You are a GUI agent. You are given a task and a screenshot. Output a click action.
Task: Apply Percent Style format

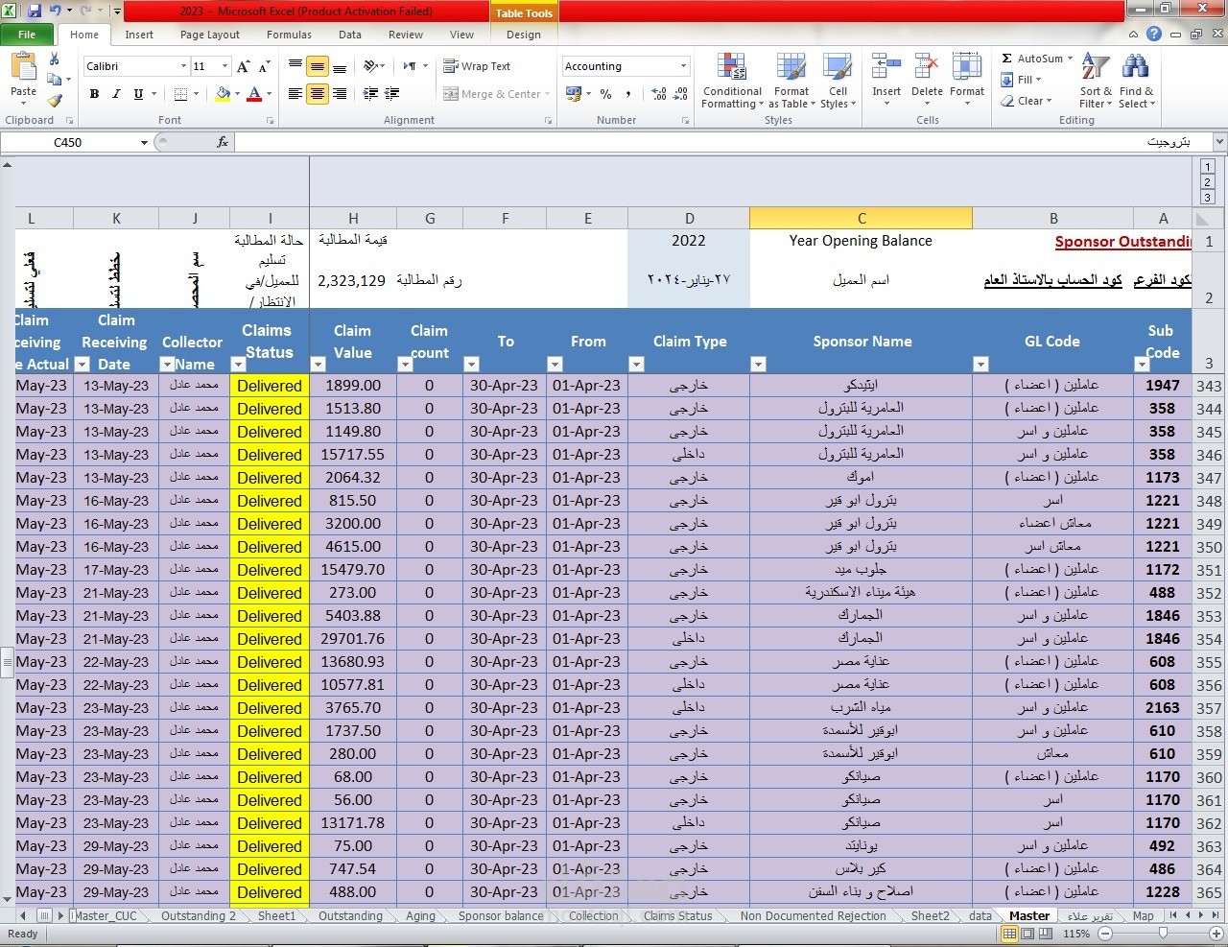(605, 94)
